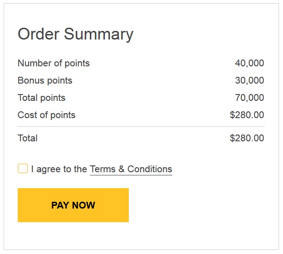Select the Total points label
Viewport: 283px width, 254px height.
(41, 98)
